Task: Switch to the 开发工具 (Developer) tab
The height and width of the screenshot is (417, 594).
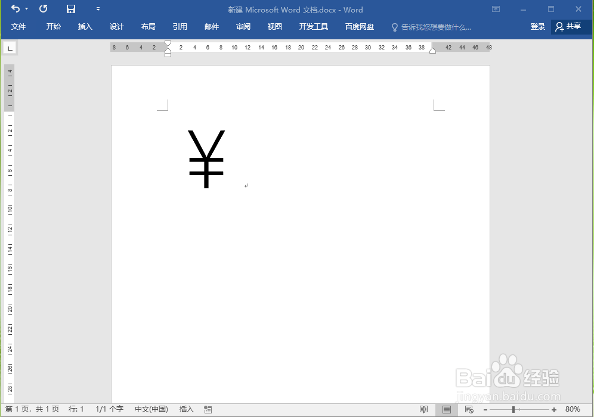Action: click(313, 26)
